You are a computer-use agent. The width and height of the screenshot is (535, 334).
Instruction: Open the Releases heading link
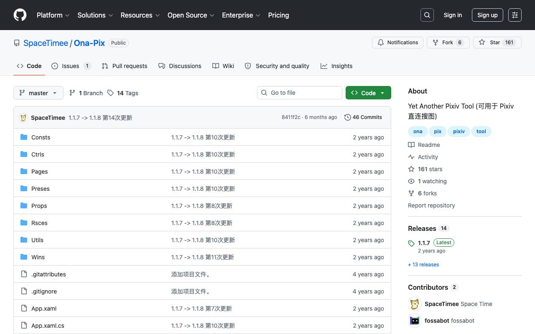click(x=428, y=228)
